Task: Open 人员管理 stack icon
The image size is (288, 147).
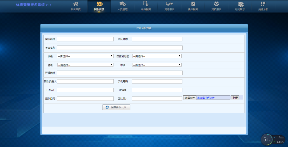Action: pyautogui.click(x=122, y=4)
